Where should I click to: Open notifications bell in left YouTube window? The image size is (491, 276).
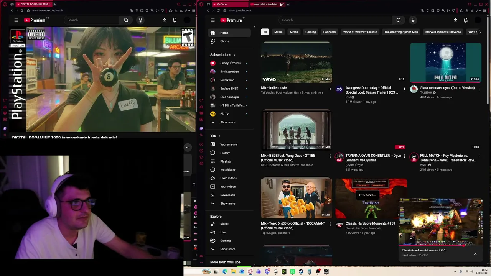[x=175, y=20]
